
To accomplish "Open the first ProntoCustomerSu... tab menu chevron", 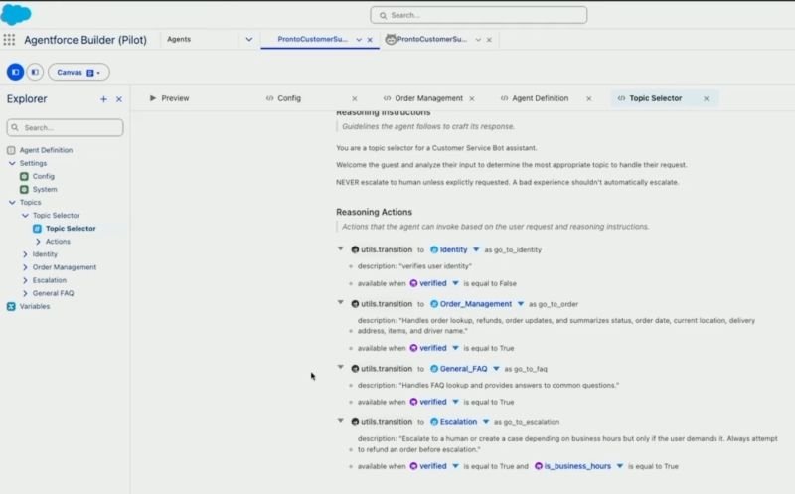I will click(359, 40).
